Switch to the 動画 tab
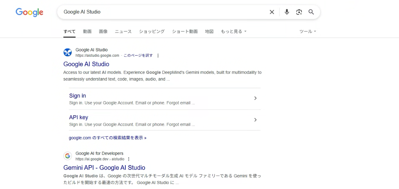This screenshot has width=399, height=189. tap(87, 31)
